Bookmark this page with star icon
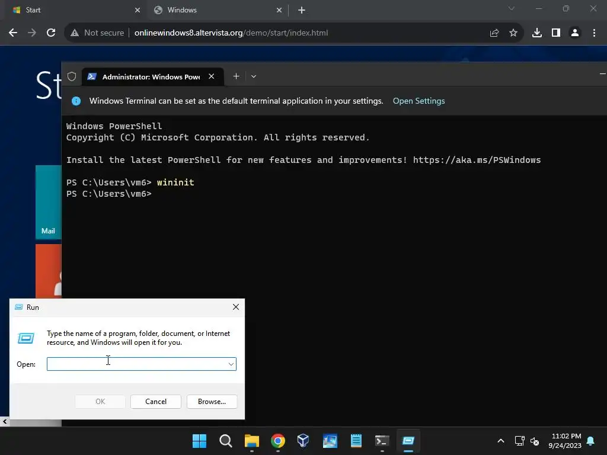 tap(513, 33)
